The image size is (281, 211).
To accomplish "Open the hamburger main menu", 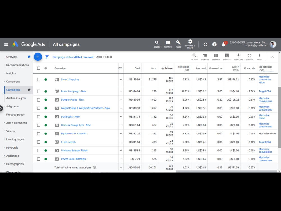I will click(6, 44).
